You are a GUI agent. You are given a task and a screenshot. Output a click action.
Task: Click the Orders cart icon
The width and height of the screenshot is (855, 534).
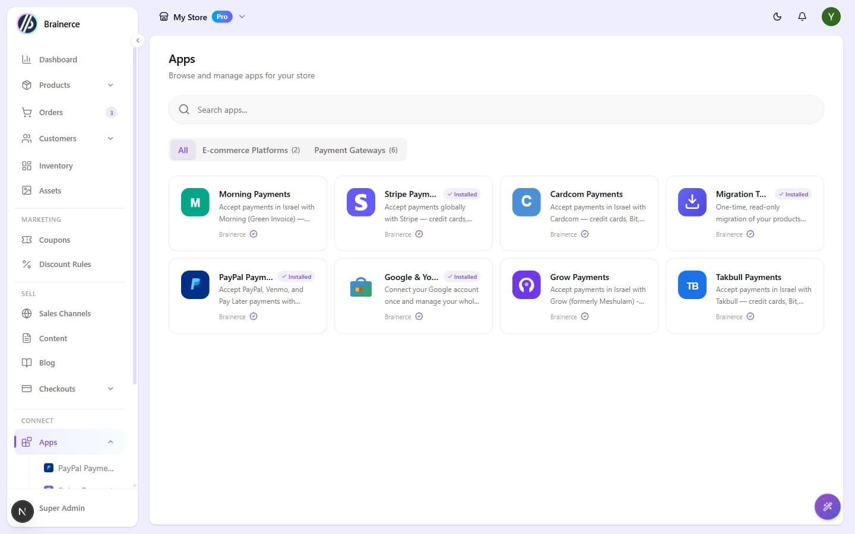(x=27, y=112)
